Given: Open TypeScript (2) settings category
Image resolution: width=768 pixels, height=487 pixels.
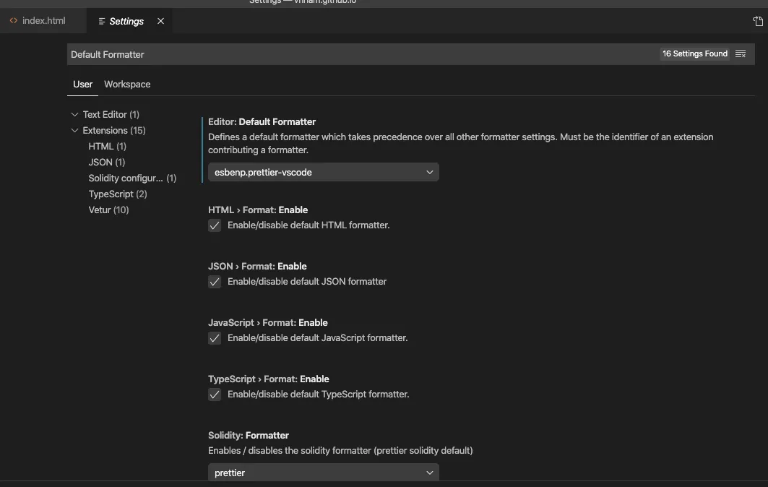Looking at the screenshot, I should [117, 194].
